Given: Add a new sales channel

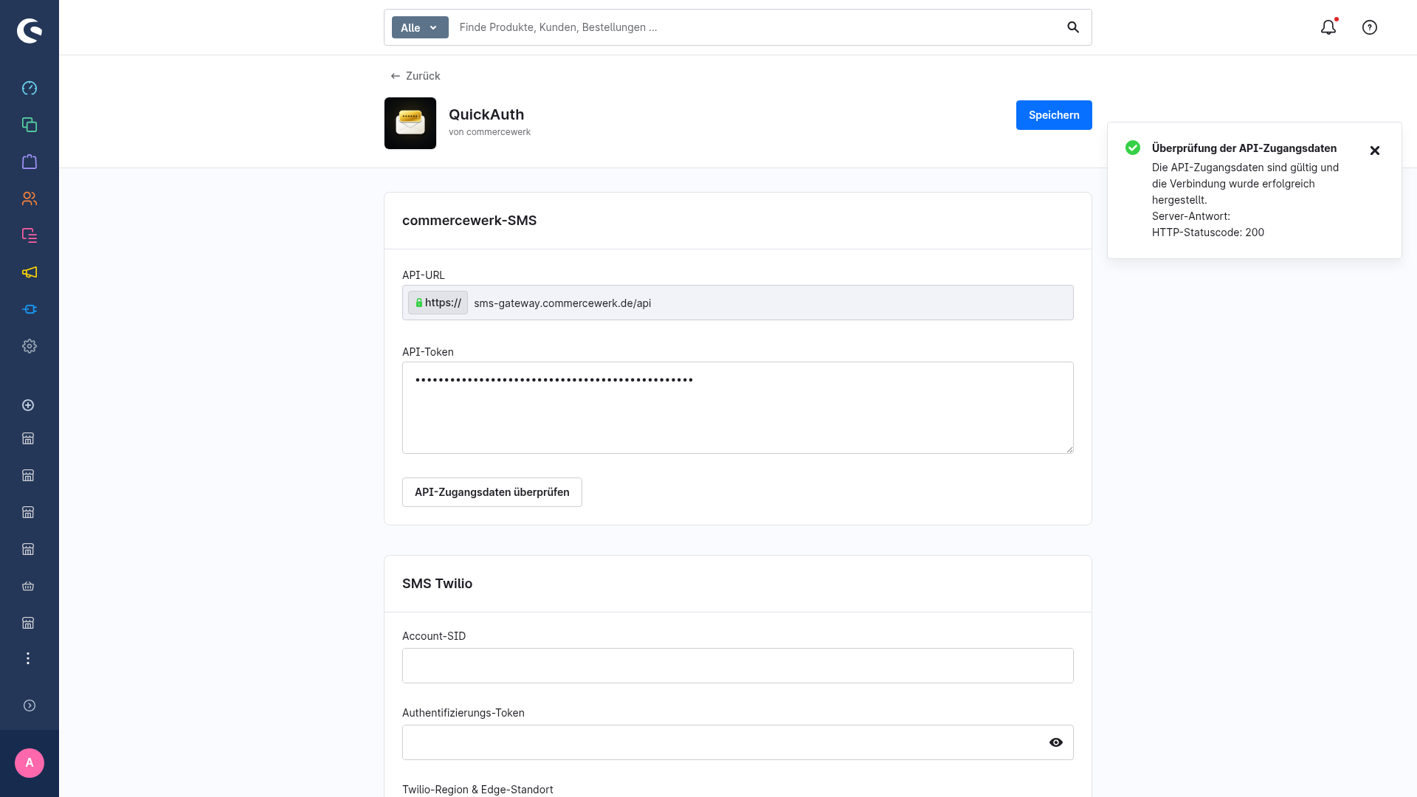Looking at the screenshot, I should pos(28,405).
